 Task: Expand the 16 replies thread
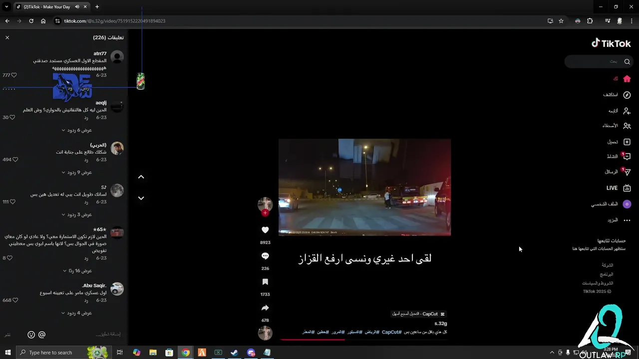77,271
